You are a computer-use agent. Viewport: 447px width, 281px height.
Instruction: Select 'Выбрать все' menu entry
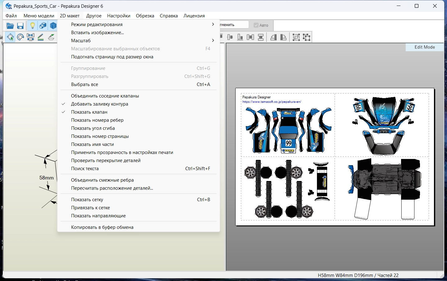pos(84,84)
